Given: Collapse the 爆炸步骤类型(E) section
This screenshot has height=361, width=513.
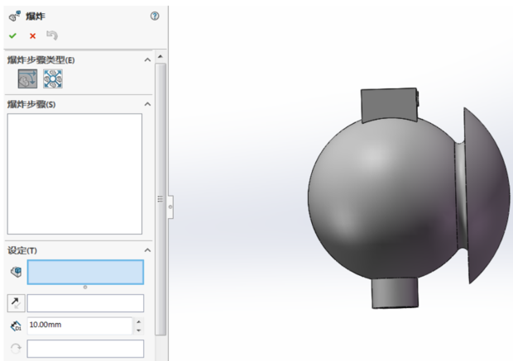Looking at the screenshot, I should click(147, 59).
